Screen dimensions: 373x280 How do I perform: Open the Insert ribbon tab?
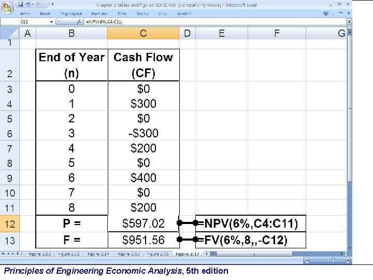[45, 14]
